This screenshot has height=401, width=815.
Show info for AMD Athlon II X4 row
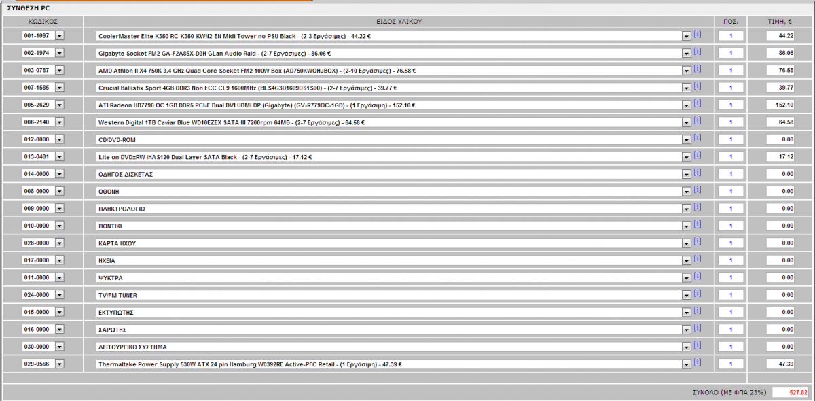[697, 69]
